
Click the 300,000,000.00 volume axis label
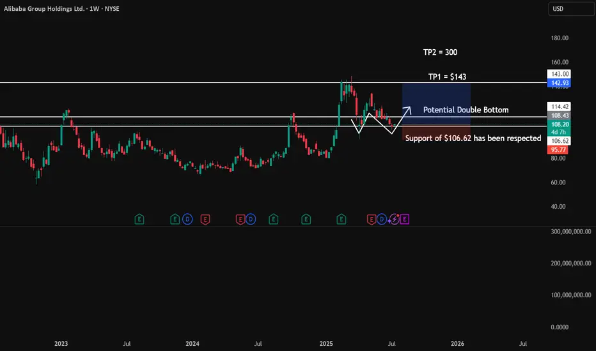tap(571, 232)
